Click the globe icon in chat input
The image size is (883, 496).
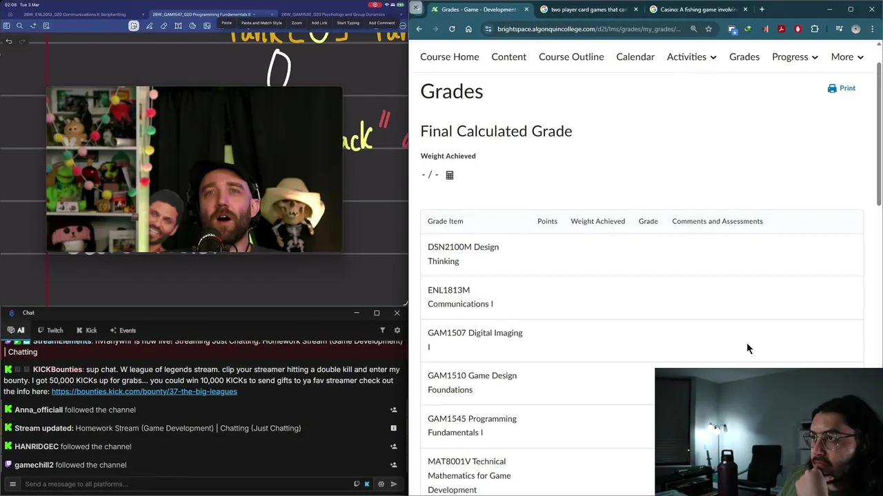pyautogui.click(x=381, y=484)
